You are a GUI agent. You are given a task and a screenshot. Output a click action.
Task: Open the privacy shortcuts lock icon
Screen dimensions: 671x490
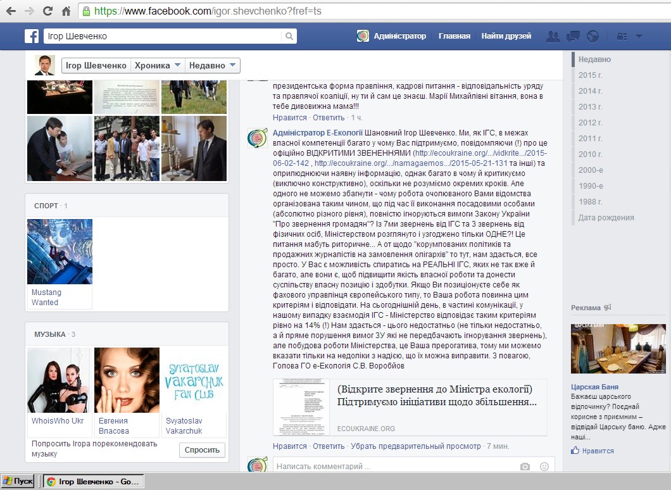(622, 36)
